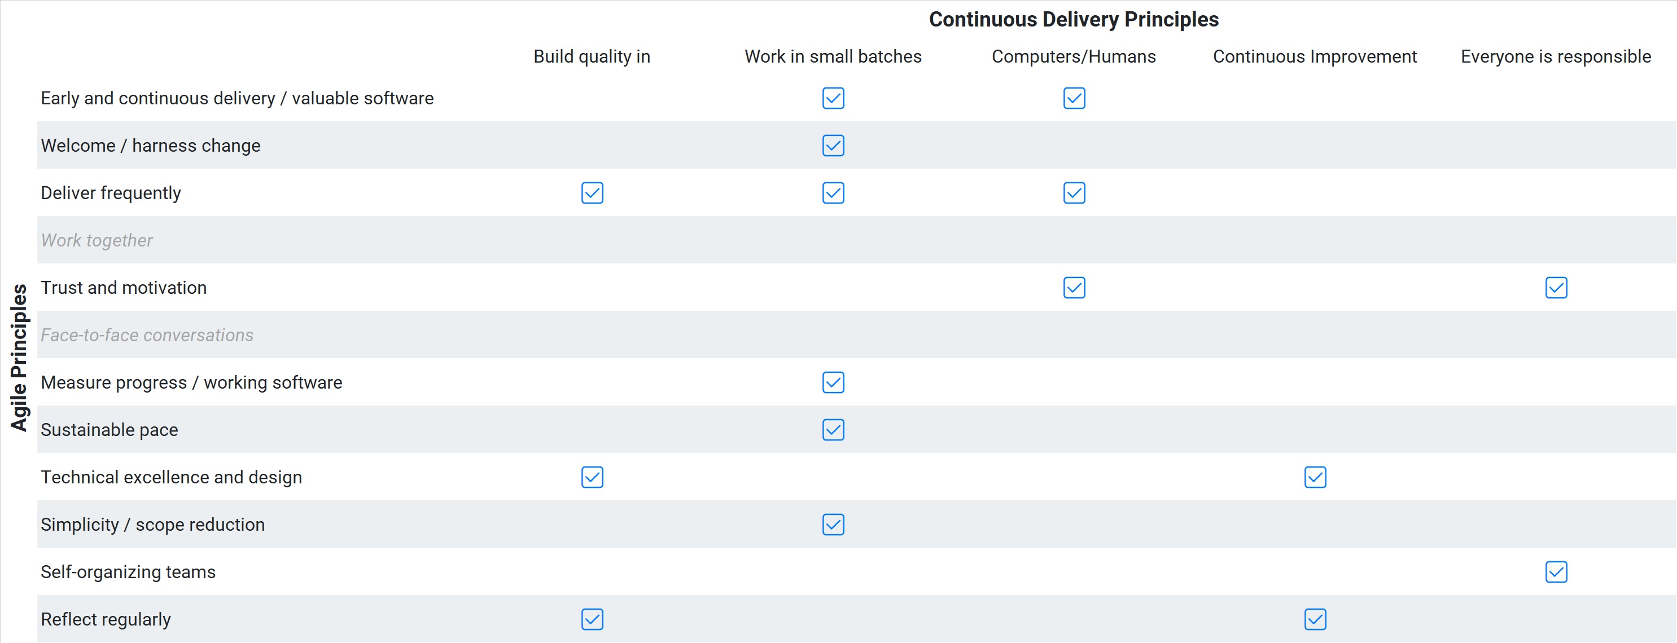Uncheck Reflect regularly Continuous Improvement checkbox
Screen dimensions: 1677x643
pos(1316,619)
